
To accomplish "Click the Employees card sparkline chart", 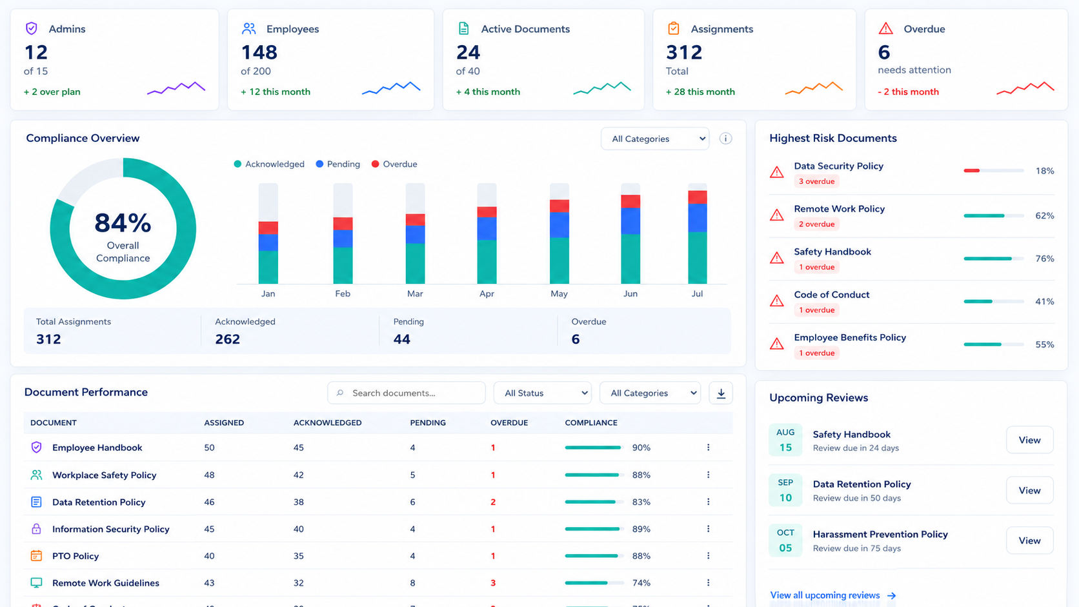I will tap(391, 88).
